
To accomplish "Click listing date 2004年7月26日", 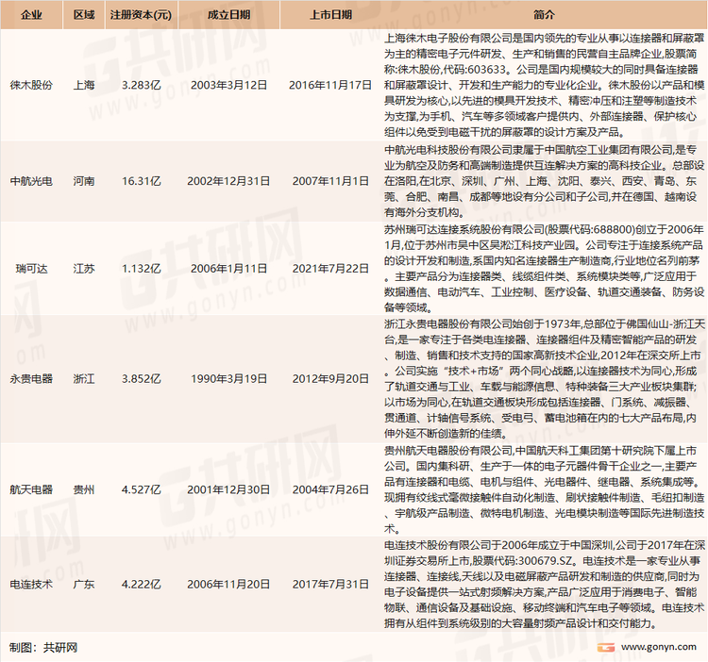I will [x=330, y=489].
